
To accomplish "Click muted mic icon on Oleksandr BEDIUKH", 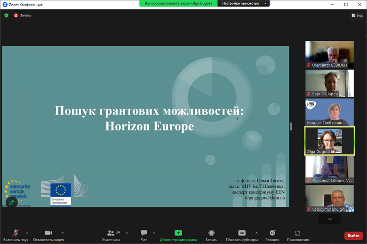I will pos(309,65).
